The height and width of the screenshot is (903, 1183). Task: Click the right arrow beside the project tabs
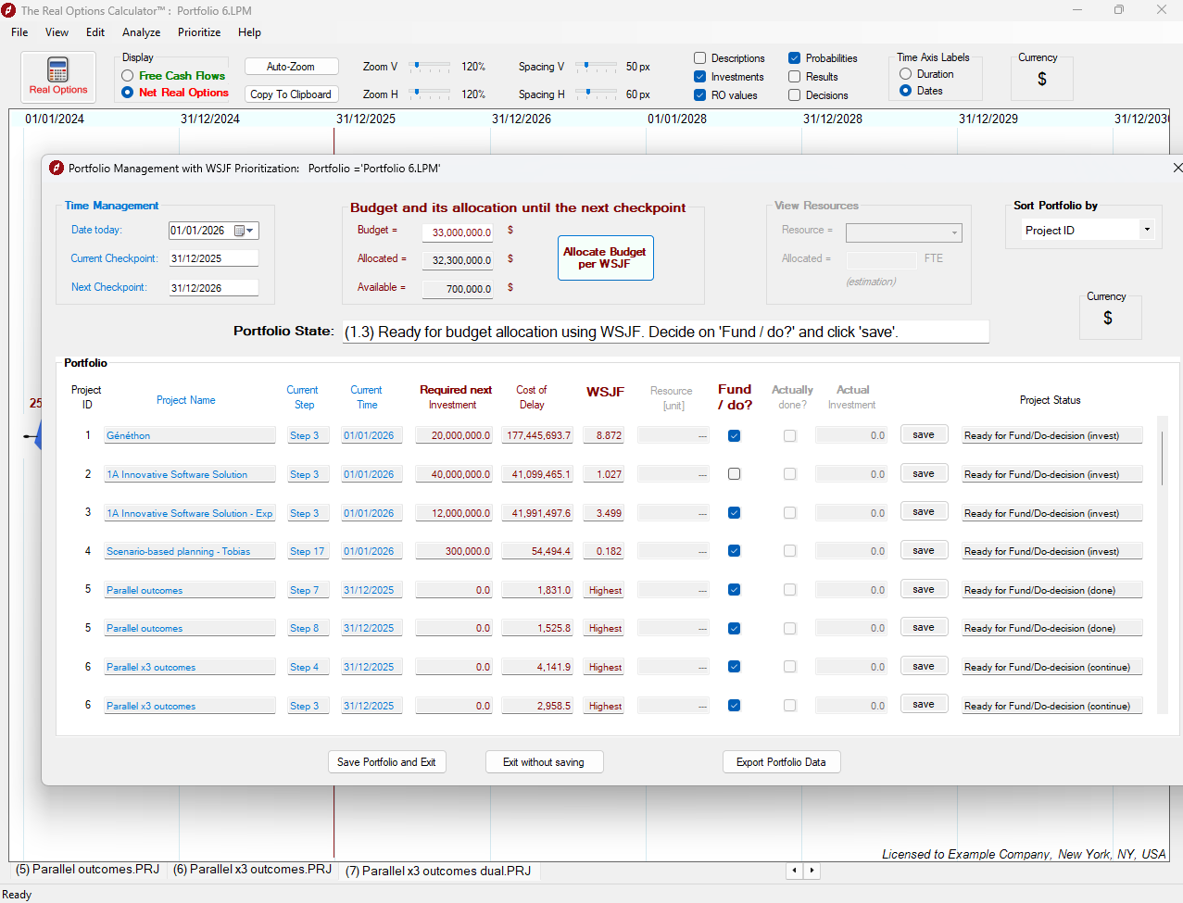pos(812,871)
